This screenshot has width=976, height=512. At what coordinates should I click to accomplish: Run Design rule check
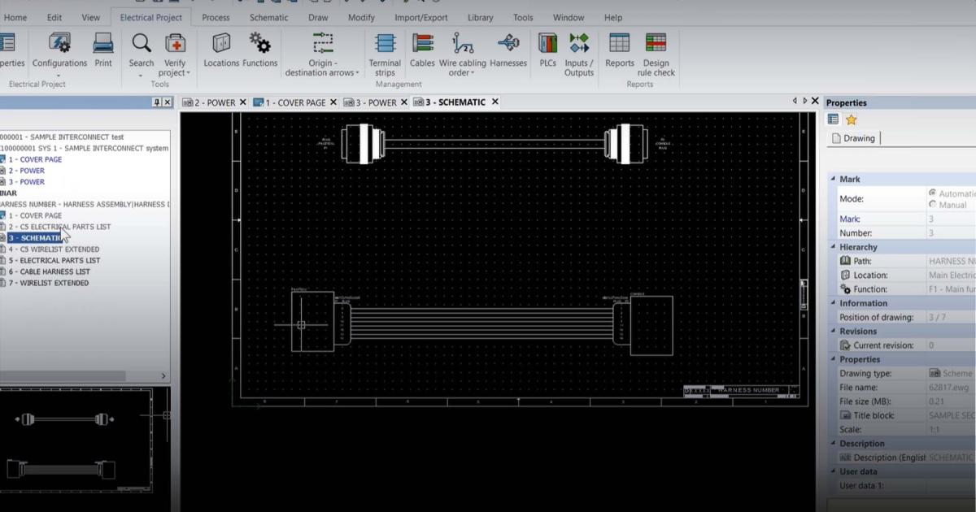coord(656,54)
